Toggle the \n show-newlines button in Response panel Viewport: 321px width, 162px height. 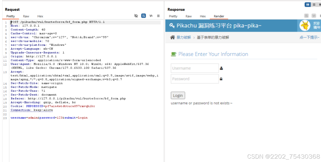click(314, 16)
